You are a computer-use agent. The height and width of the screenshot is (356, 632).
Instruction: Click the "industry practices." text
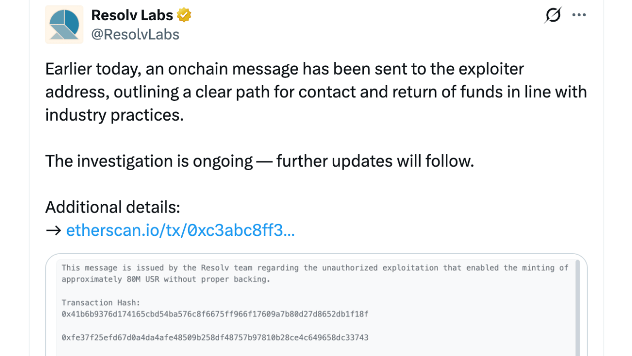tap(114, 115)
